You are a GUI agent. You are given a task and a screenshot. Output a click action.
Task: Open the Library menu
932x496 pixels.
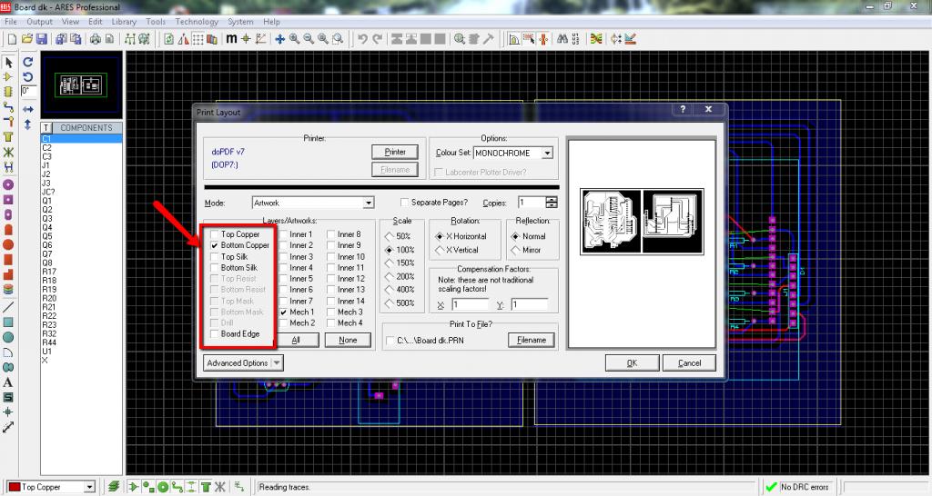point(124,21)
